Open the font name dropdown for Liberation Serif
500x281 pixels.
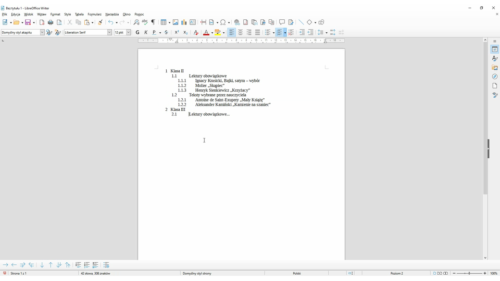pos(109,32)
